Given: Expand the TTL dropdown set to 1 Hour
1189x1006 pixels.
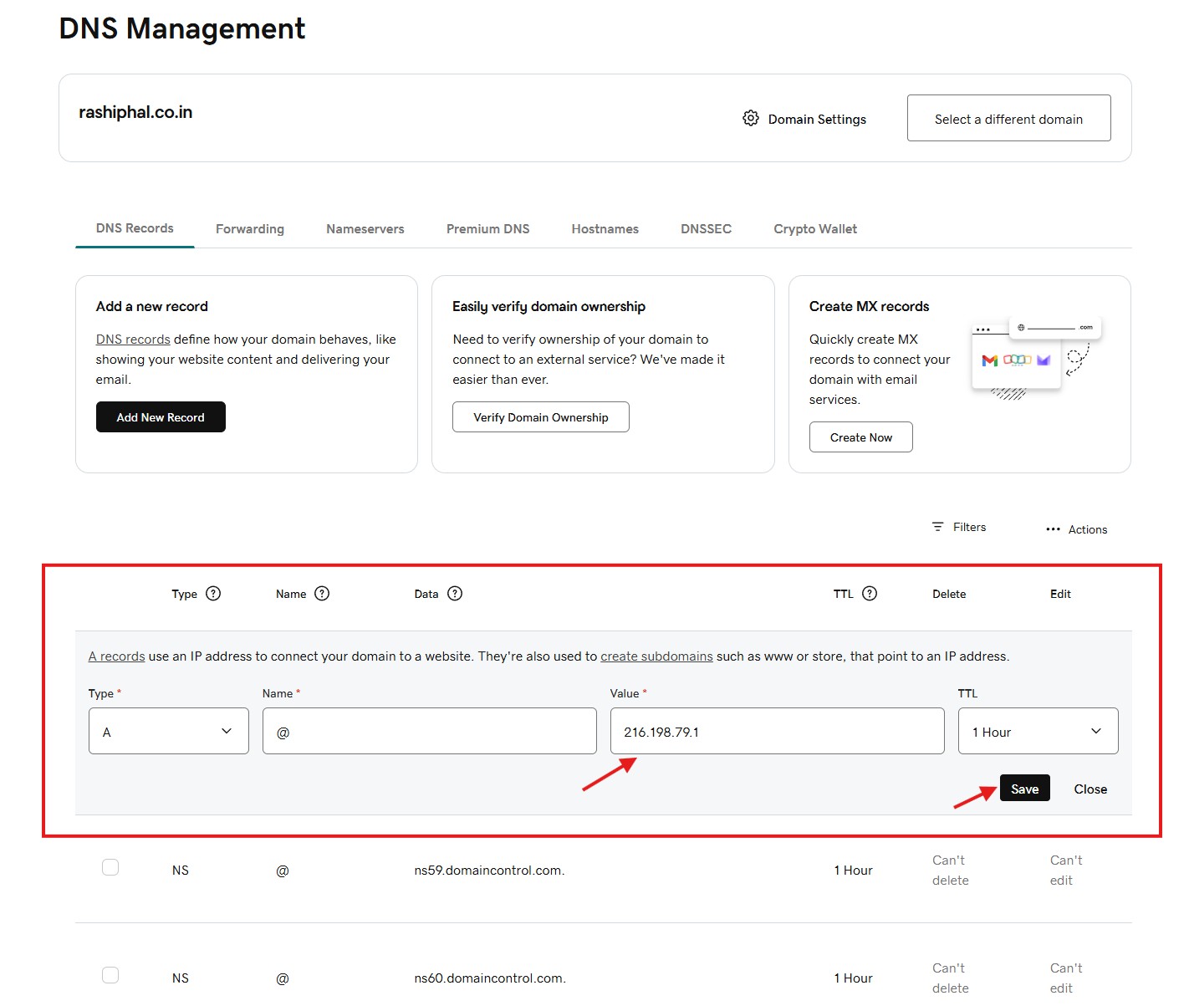Looking at the screenshot, I should 1038,732.
